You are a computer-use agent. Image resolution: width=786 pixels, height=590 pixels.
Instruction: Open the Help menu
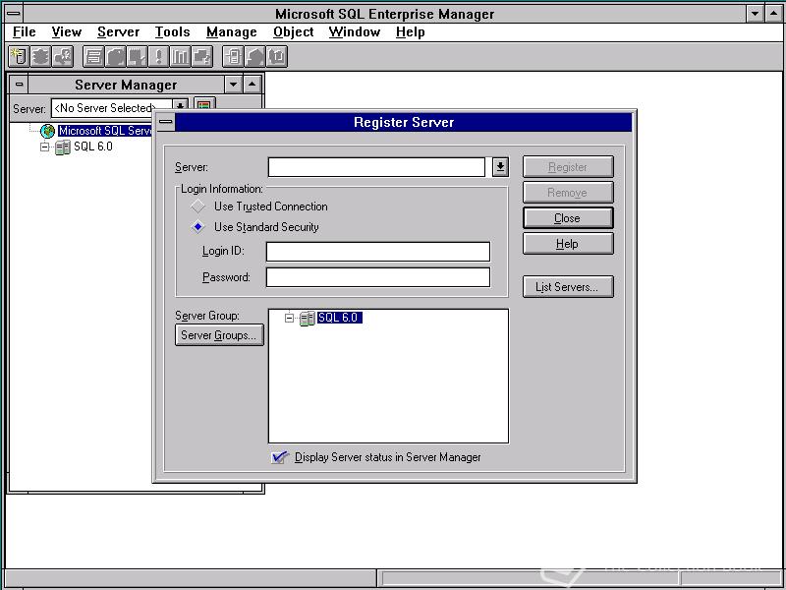(x=410, y=32)
